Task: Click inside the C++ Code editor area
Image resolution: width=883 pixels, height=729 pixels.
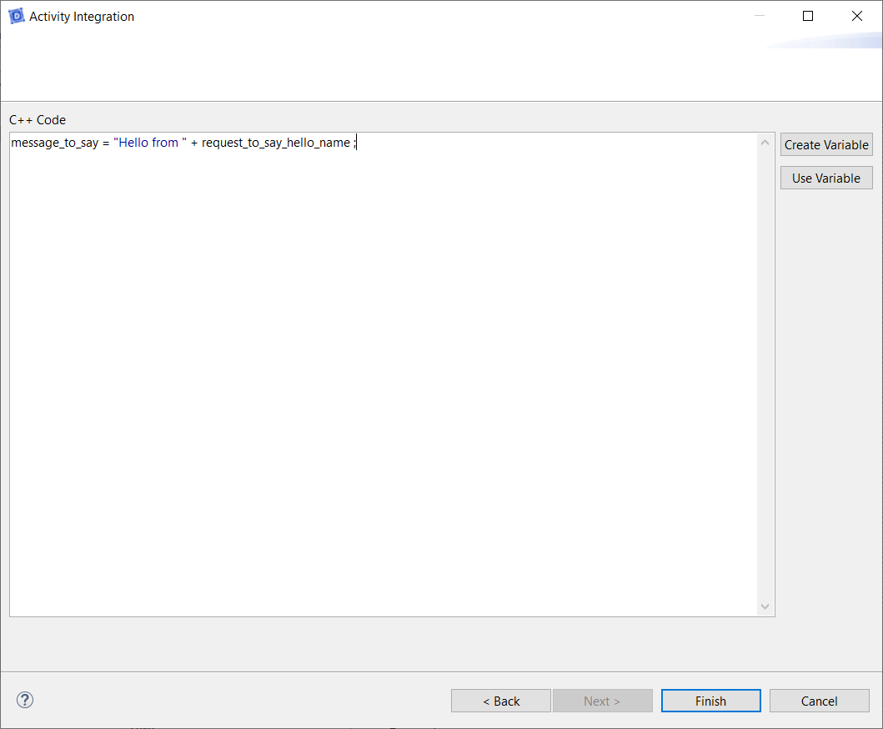Action: click(383, 375)
